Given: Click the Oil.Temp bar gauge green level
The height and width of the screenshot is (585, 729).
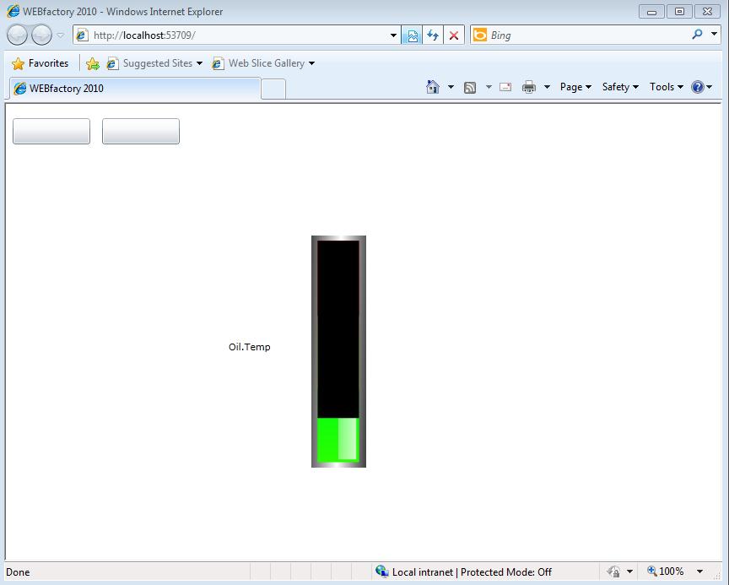Looking at the screenshot, I should (337, 439).
